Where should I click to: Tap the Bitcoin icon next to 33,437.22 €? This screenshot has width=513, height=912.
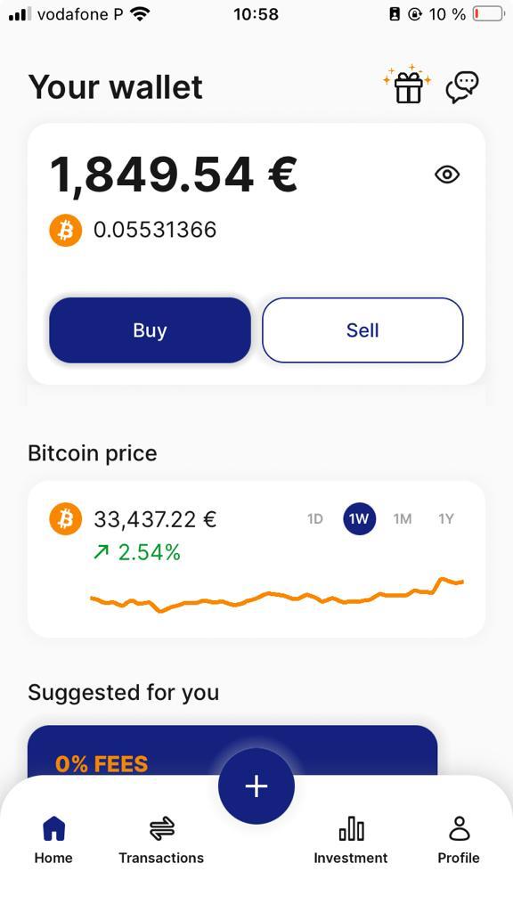(x=66, y=519)
